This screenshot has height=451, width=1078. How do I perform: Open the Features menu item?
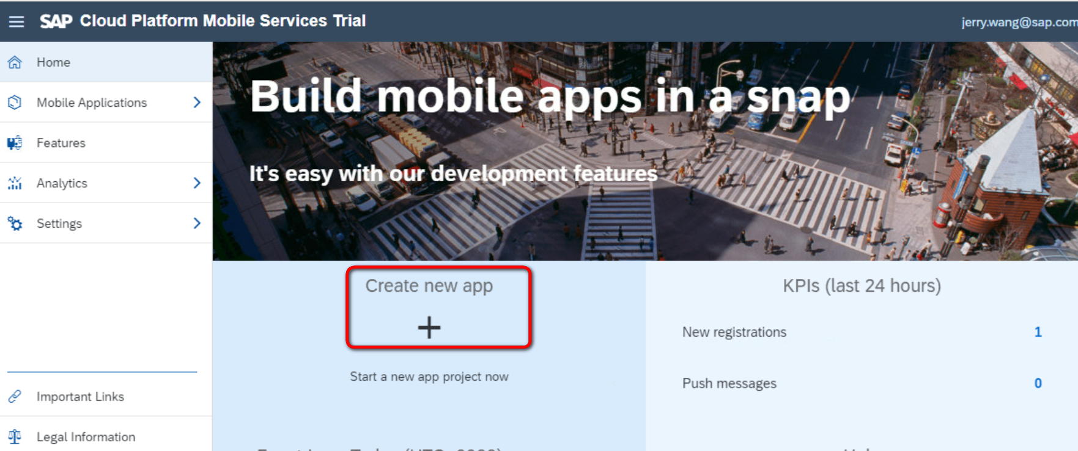pos(106,143)
